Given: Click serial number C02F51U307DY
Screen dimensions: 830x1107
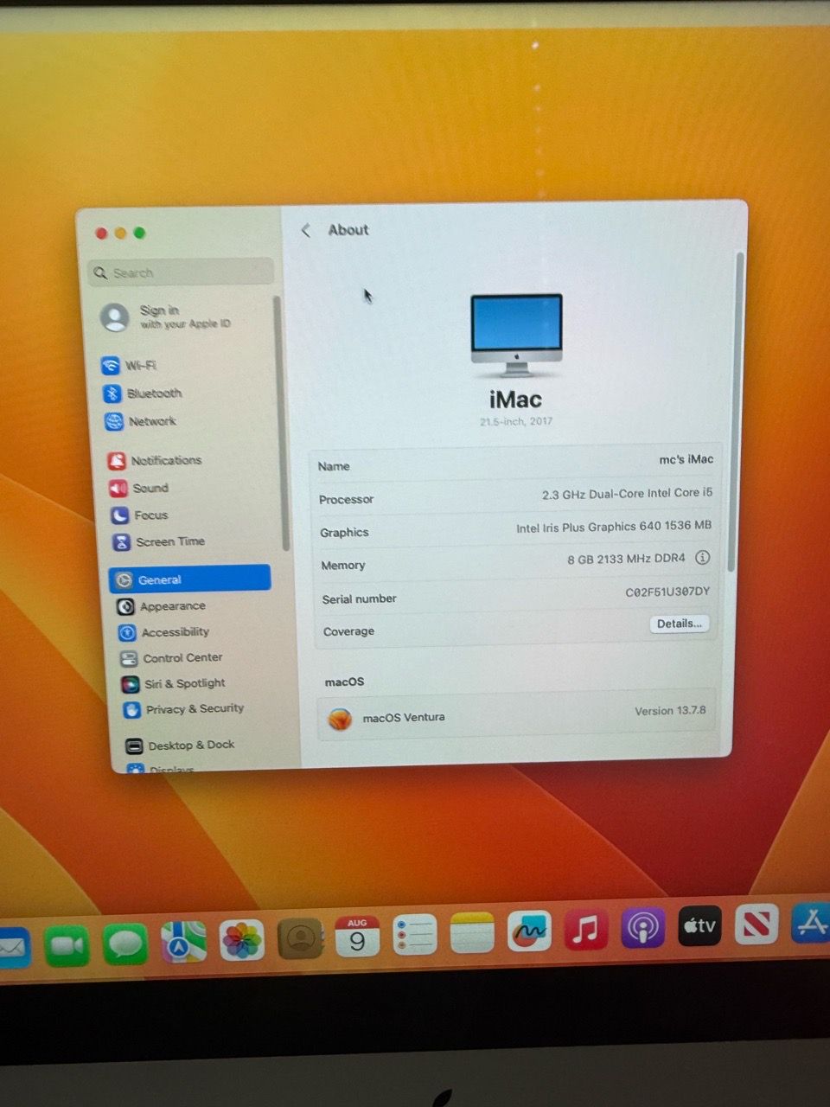Looking at the screenshot, I should (x=667, y=592).
